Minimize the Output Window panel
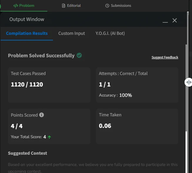This screenshot has height=173, width=192. point(165,22)
